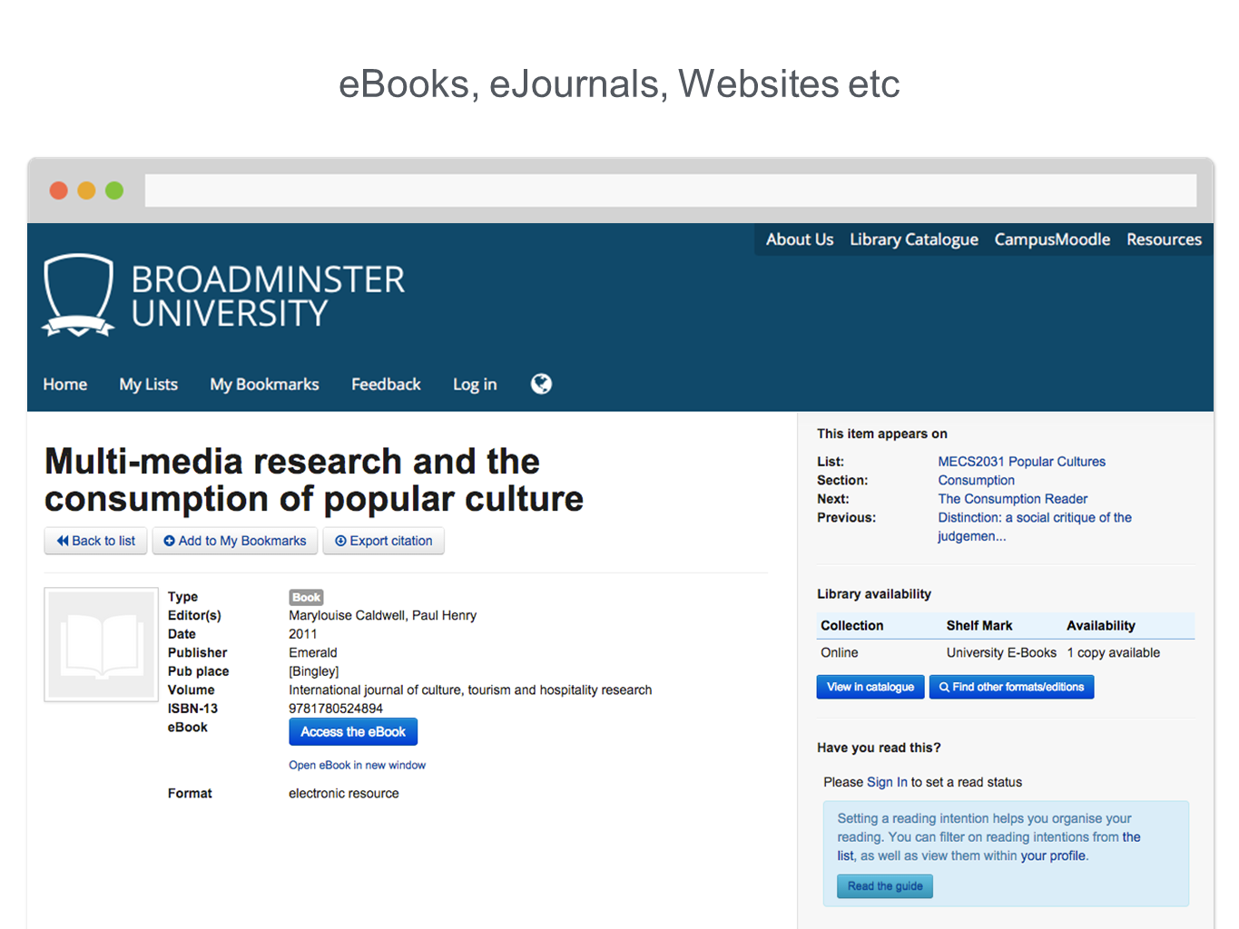
Task: Follow MECS2031 Popular Cultures list link
Action: [1021, 462]
